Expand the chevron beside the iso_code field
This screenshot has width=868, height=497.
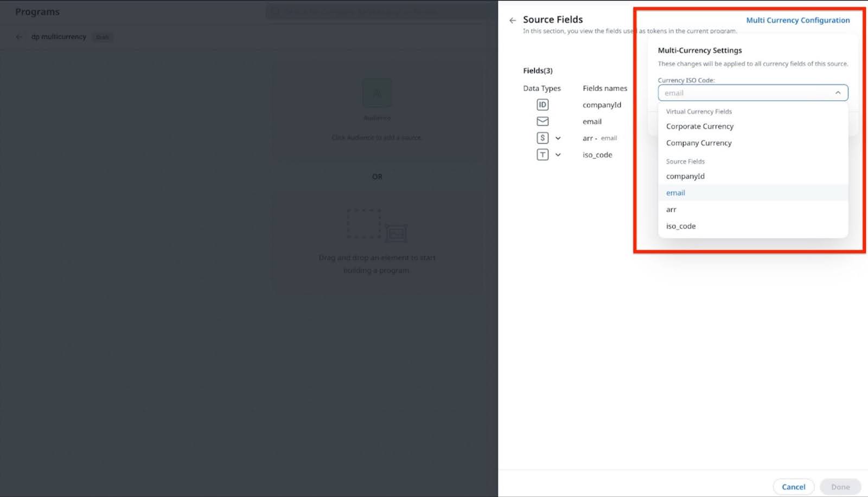point(558,154)
